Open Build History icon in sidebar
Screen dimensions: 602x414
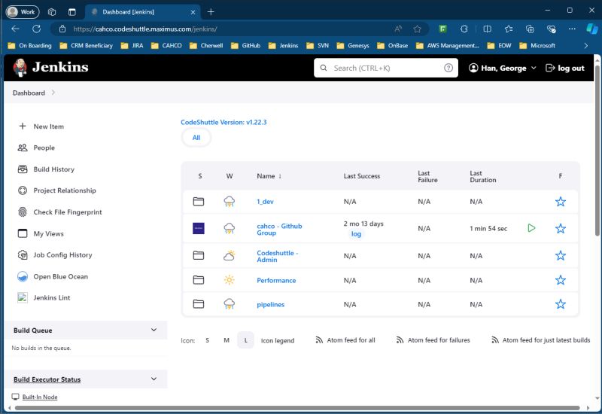23,169
